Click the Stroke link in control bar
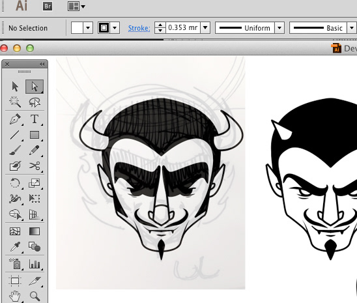Image resolution: width=357 pixels, height=303 pixels. (x=139, y=28)
